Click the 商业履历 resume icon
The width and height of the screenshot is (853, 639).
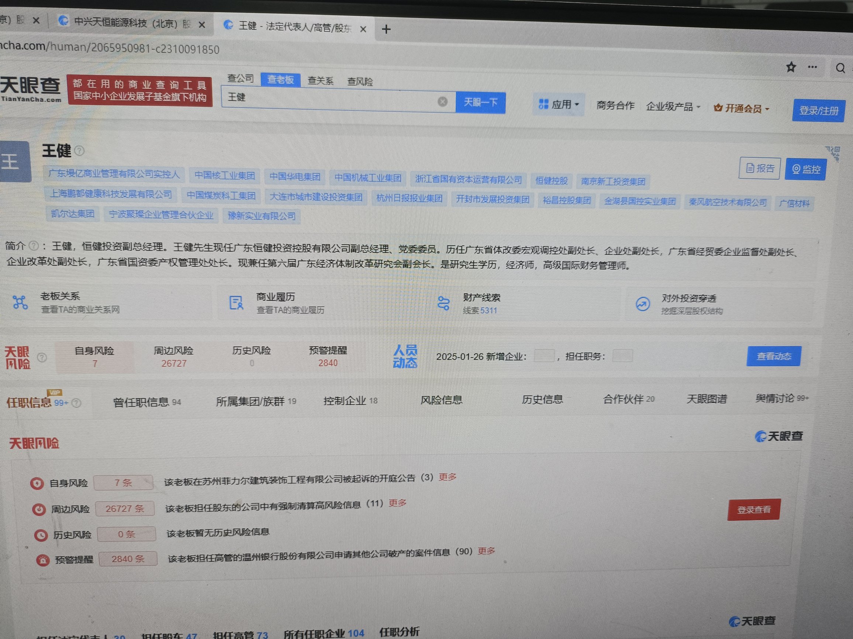coord(236,303)
